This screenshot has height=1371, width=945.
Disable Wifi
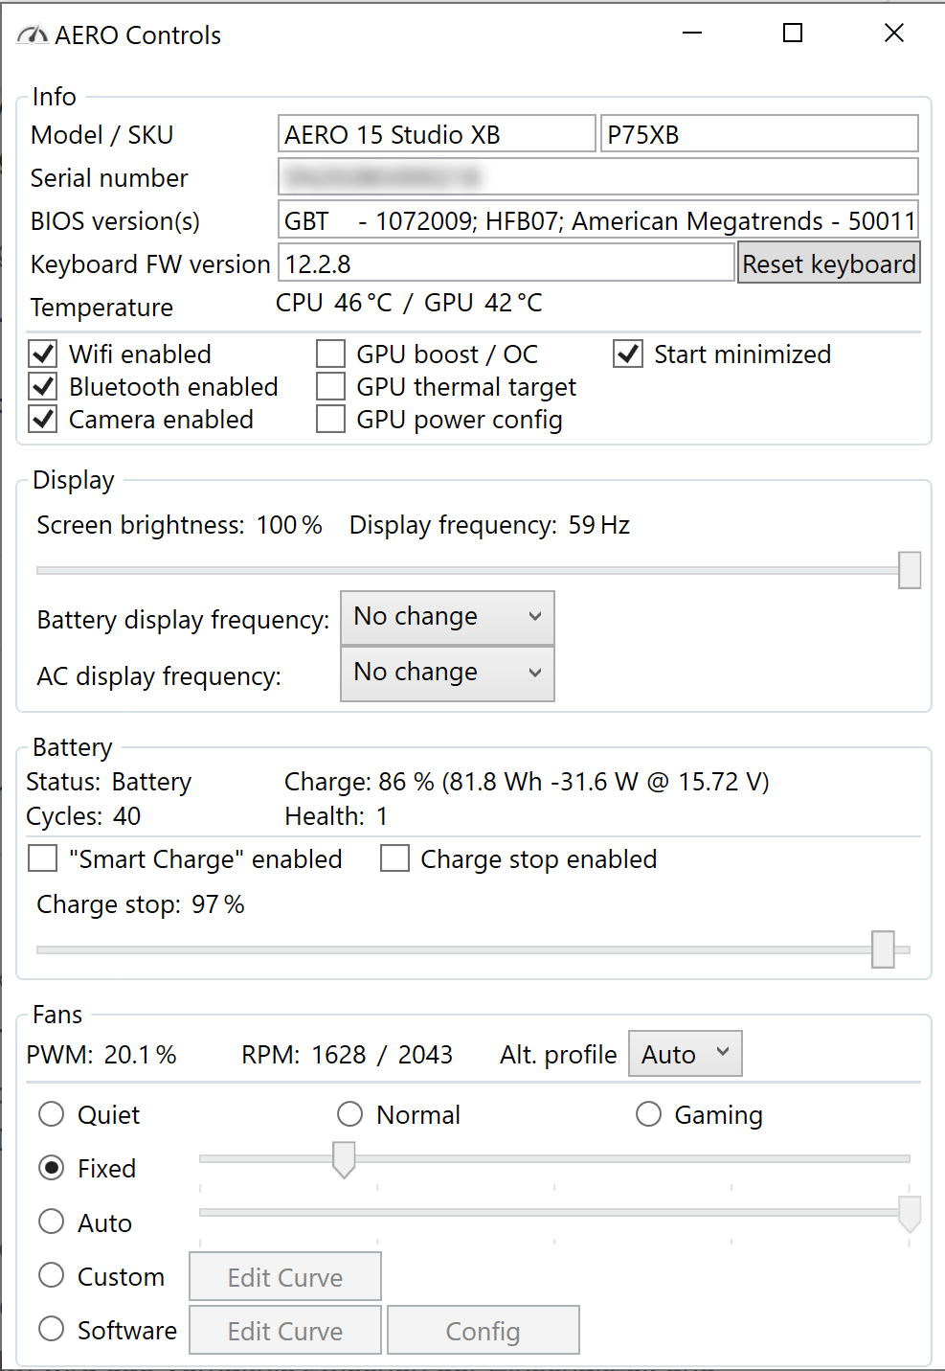tap(42, 354)
